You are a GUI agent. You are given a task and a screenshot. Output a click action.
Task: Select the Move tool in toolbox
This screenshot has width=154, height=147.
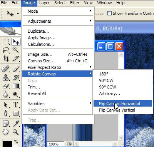tap(16, 42)
